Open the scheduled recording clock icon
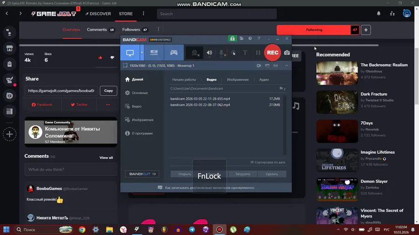419x235 pixels. [x=250, y=39]
